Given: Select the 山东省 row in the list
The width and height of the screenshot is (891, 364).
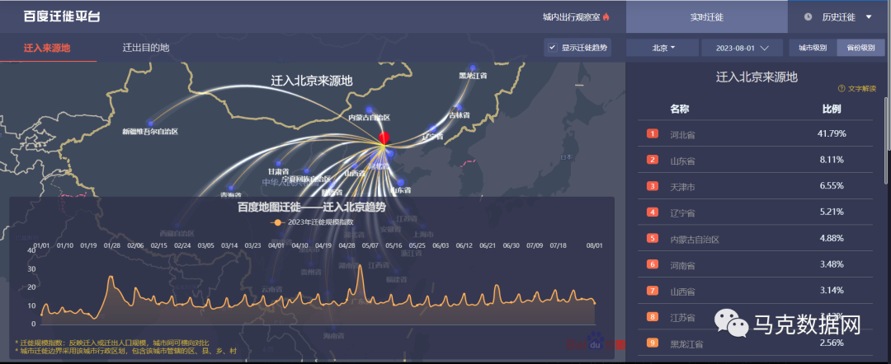Looking at the screenshot, I should coord(755,161).
